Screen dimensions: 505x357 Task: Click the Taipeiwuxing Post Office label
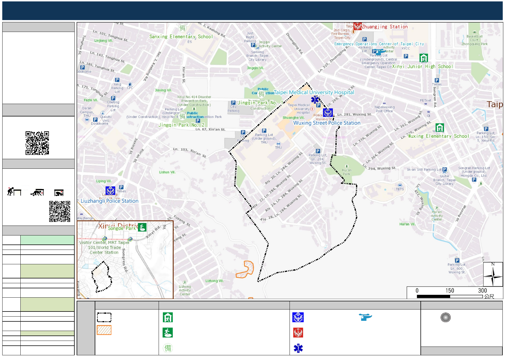pyautogui.click(x=384, y=109)
